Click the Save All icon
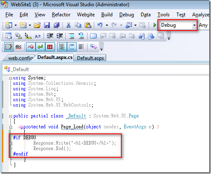 [x=57, y=25]
